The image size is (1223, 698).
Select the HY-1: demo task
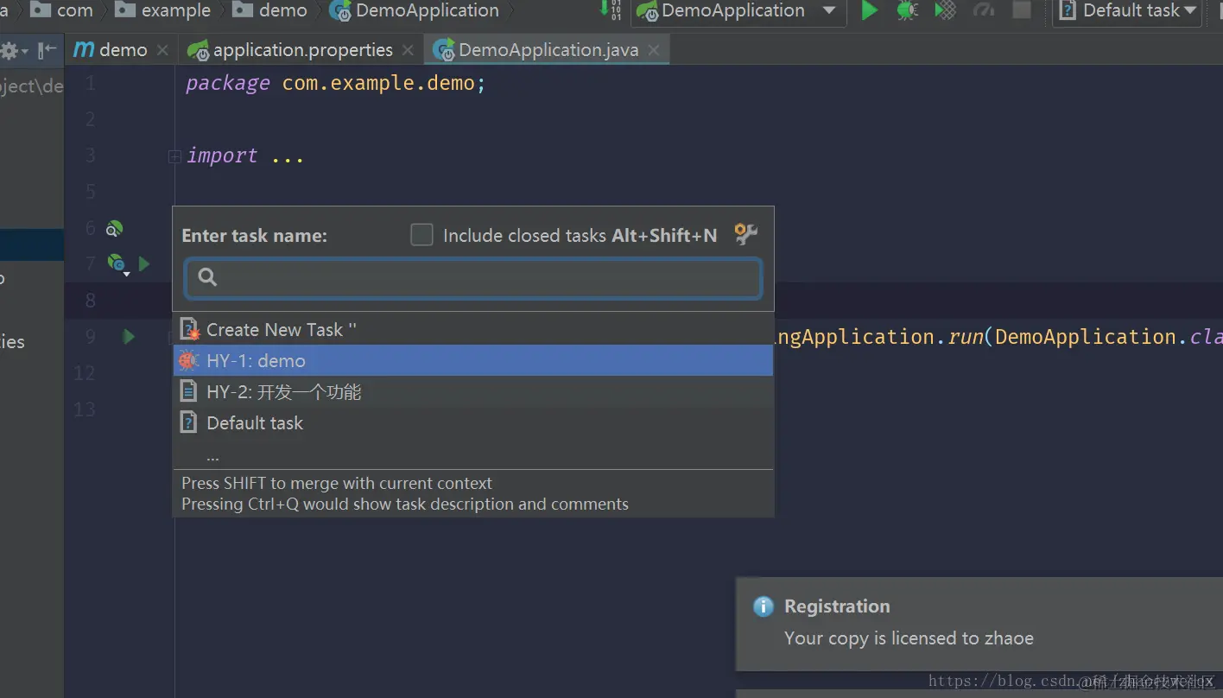[473, 360]
